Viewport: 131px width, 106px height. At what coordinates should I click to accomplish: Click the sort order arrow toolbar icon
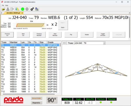pyautogui.click(x=17, y=9)
